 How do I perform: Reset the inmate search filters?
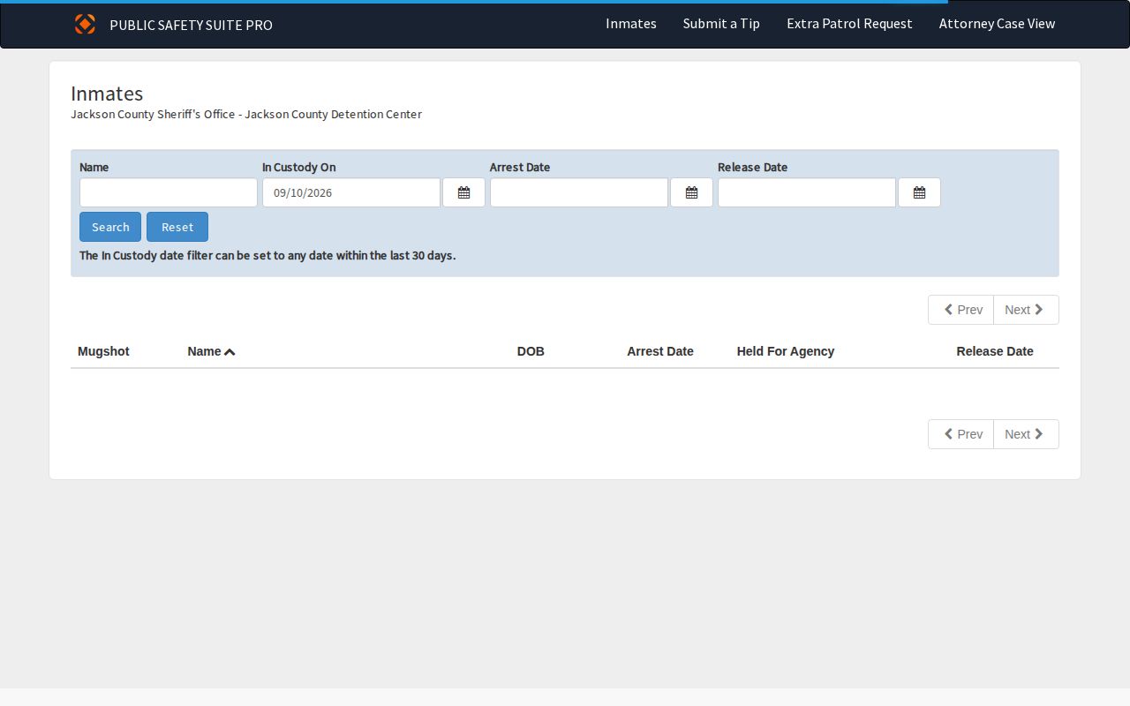[x=177, y=227]
